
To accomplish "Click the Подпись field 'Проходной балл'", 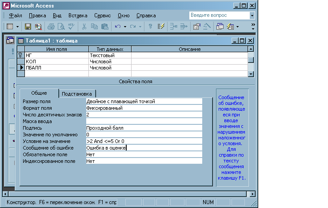I will tap(144, 128).
